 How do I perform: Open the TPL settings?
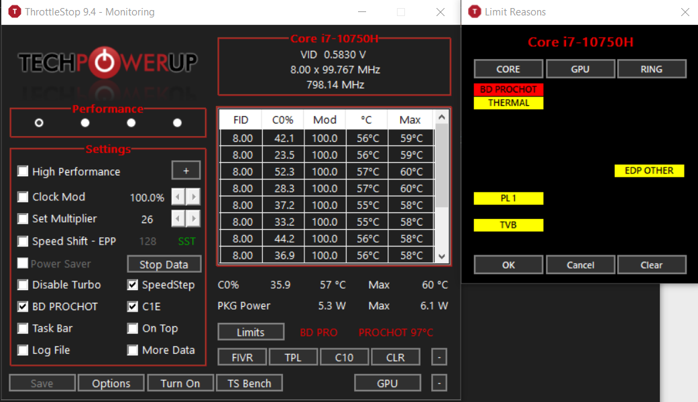pos(293,357)
